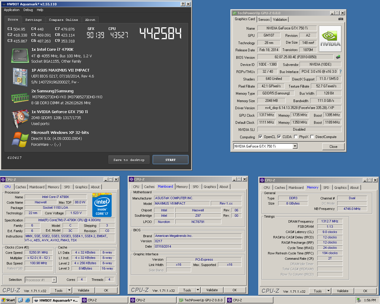Image resolution: width=380 pixels, height=304 pixels.
Task: Toggle the CUDA checkbox in GPU-Z
Action: [279, 137]
